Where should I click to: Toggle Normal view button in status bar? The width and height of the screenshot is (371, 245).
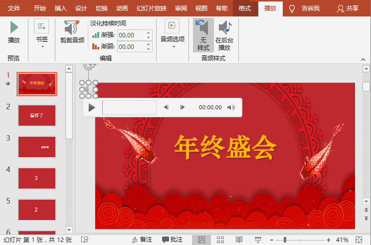click(x=201, y=240)
